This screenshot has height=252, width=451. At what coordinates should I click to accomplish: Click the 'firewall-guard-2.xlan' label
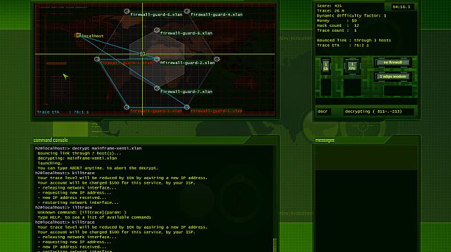188,63
